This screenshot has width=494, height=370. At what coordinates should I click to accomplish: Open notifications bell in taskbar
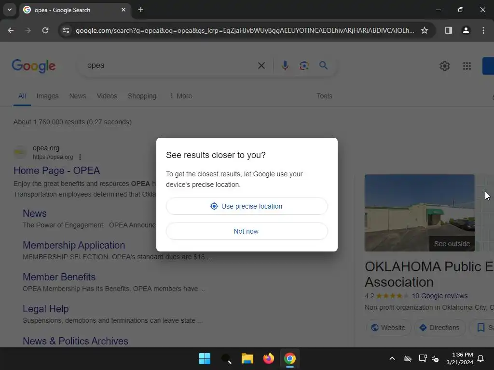coord(480,358)
